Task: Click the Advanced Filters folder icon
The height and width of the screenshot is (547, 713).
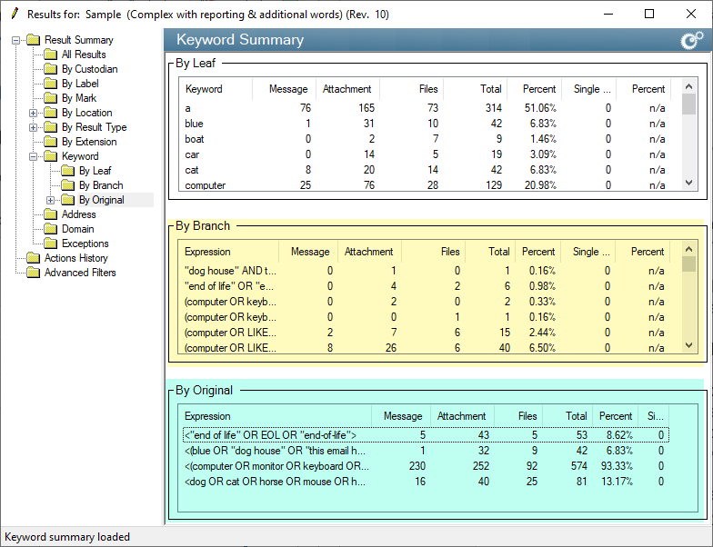Action: point(34,273)
